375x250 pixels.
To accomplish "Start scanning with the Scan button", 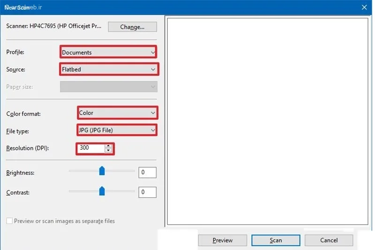I will 276,240.
